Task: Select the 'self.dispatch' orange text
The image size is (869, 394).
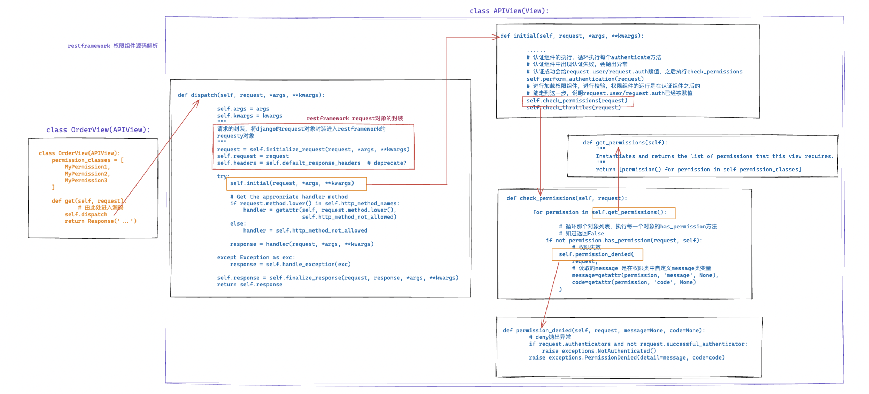Action: click(86, 214)
